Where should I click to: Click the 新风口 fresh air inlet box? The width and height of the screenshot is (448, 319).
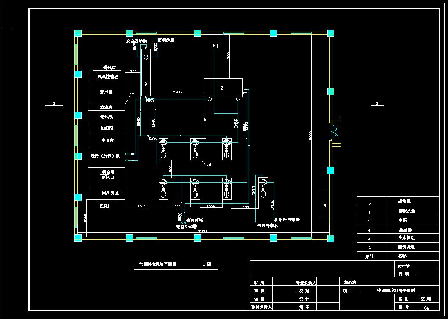(x=105, y=178)
